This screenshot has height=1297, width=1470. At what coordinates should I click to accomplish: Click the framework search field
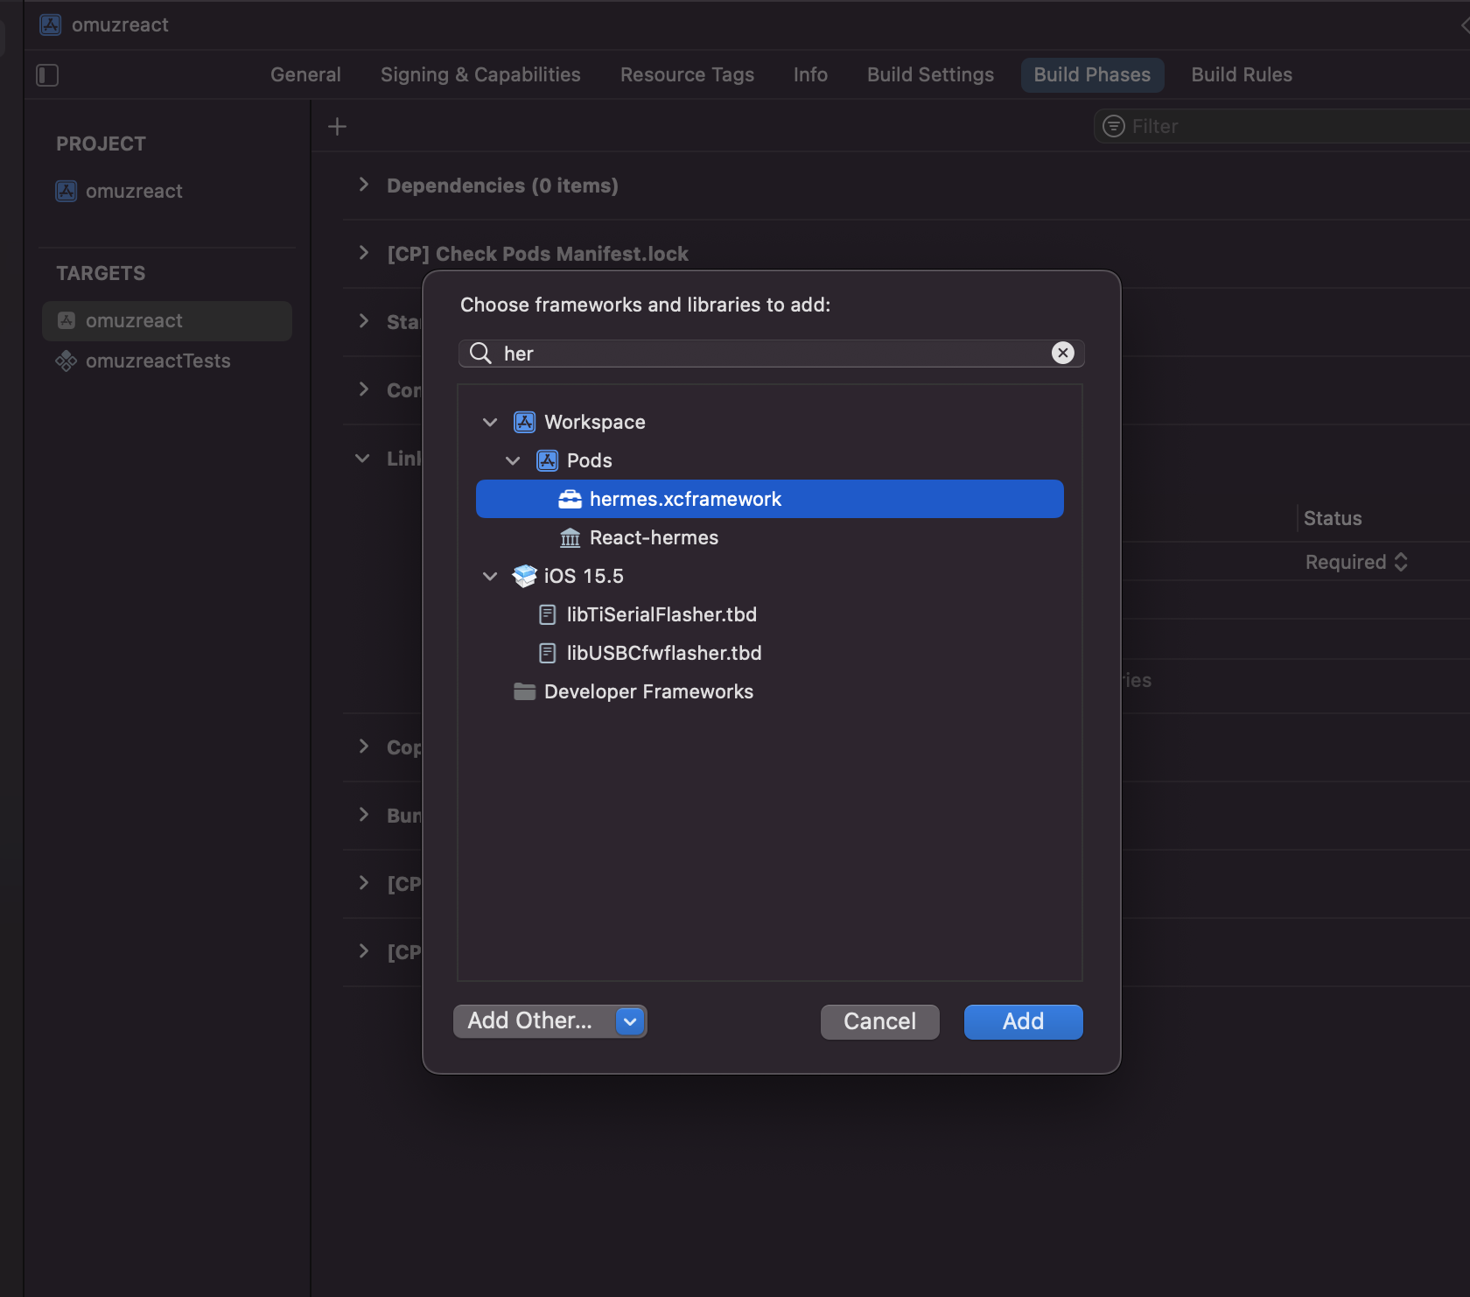(x=771, y=353)
